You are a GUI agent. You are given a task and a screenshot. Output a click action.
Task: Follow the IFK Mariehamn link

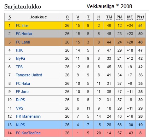(x=28, y=116)
